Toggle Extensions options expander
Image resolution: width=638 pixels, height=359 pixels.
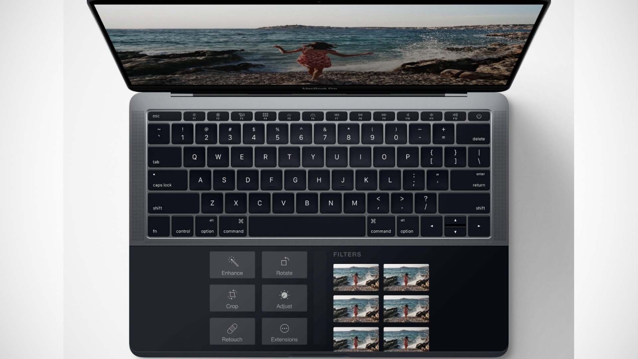[x=284, y=332]
